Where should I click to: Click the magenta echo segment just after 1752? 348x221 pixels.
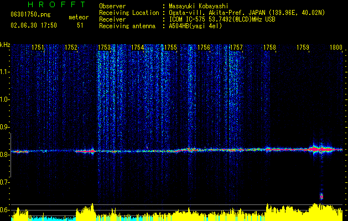[85, 151]
